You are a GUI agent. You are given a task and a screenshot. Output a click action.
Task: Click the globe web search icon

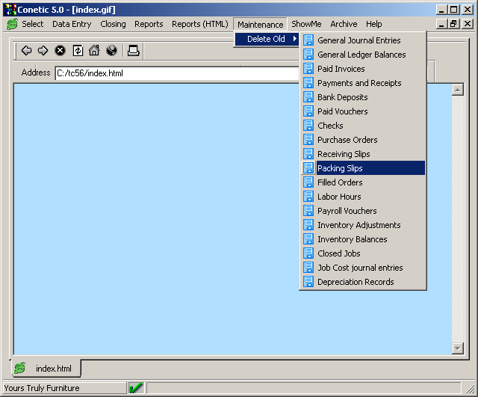click(x=111, y=51)
